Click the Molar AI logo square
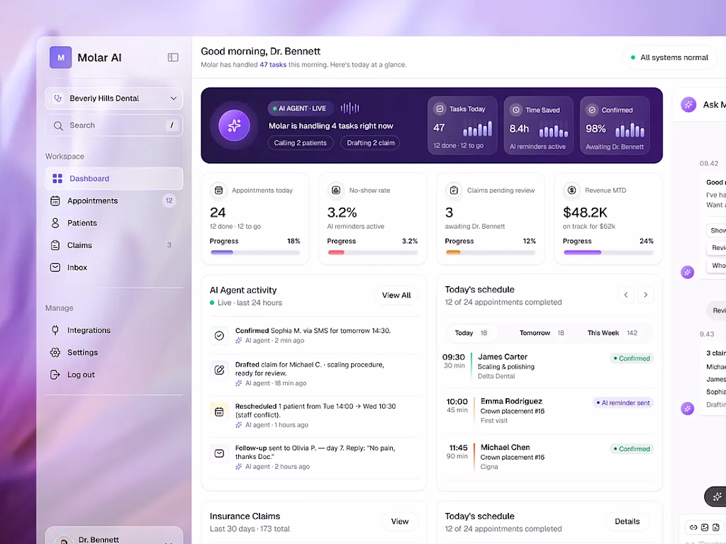Screen dimensions: 726x544 click(x=61, y=57)
